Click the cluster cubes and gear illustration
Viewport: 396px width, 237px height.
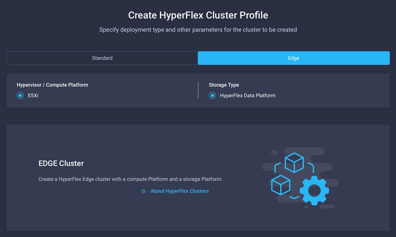pos(301,178)
